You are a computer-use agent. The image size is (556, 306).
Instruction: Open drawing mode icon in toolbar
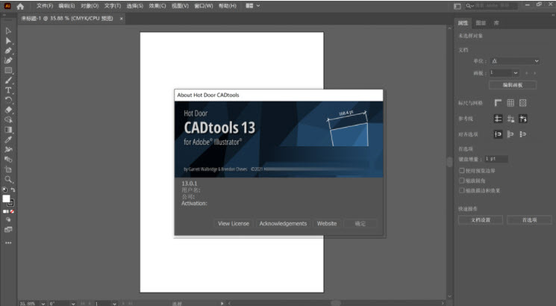[8, 220]
